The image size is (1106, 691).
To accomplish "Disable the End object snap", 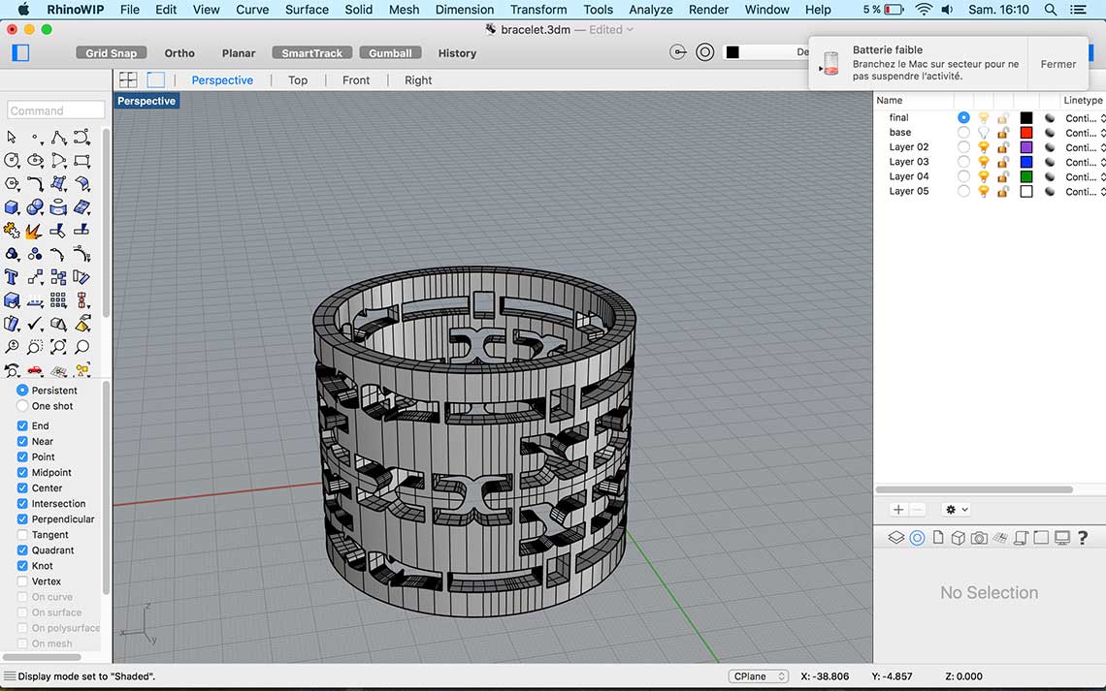I will click(x=22, y=425).
